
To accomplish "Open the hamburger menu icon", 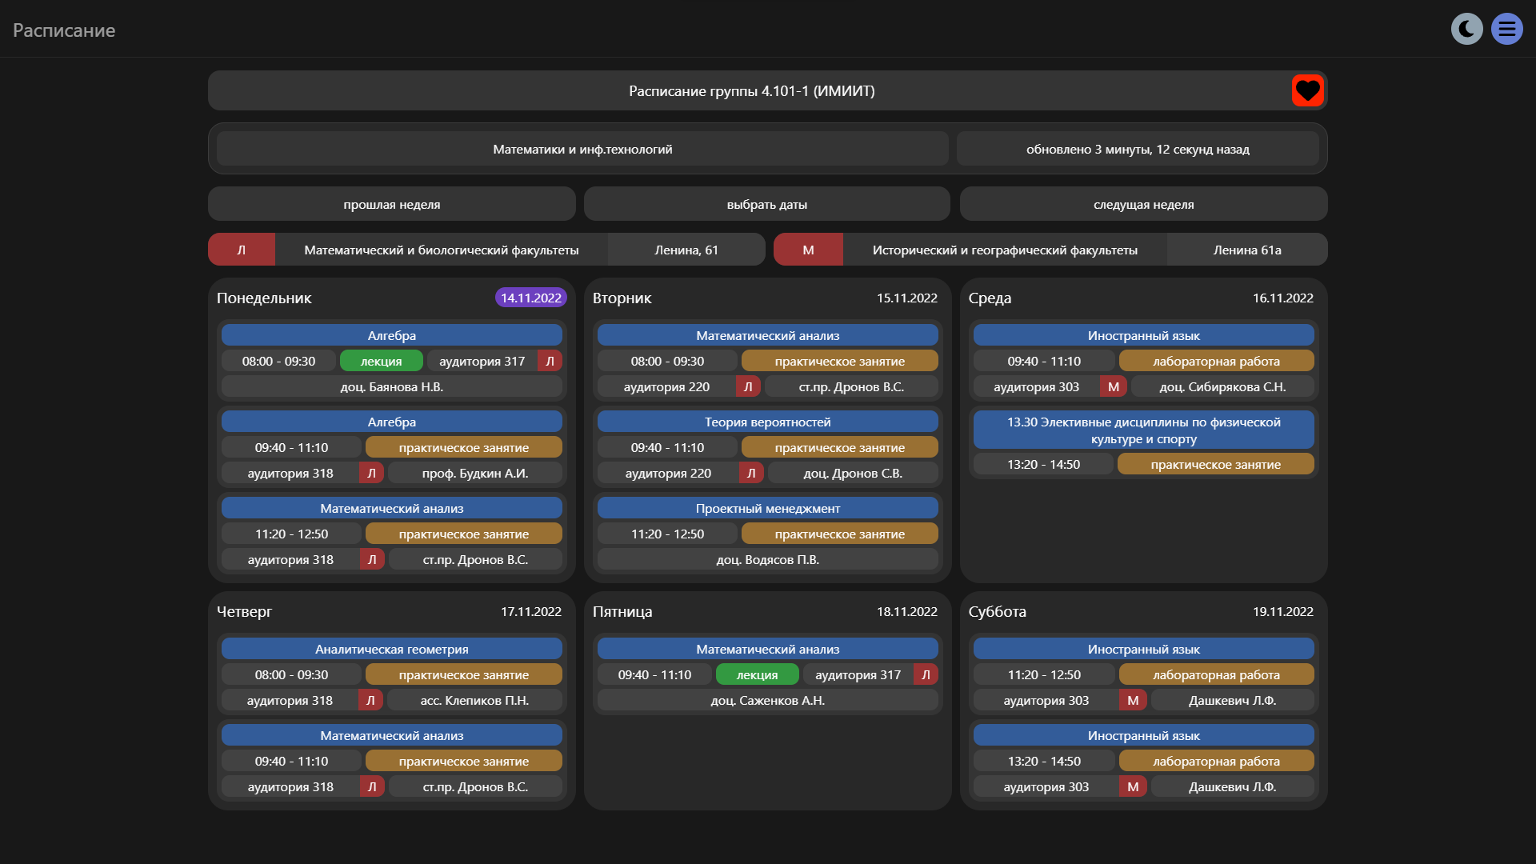I will coord(1507,29).
